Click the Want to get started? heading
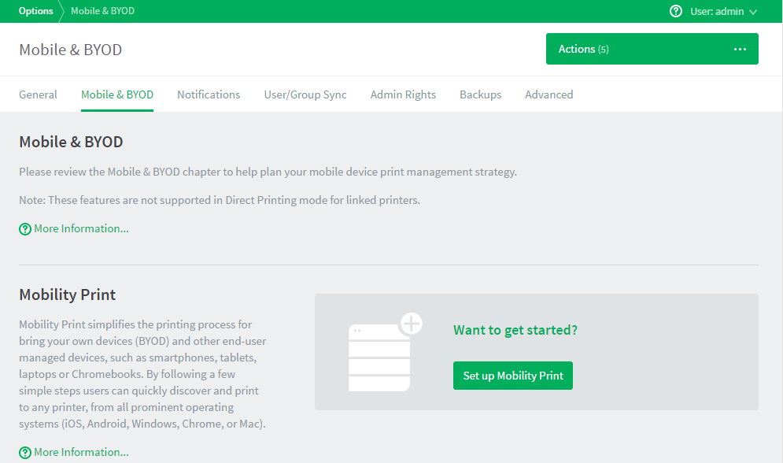This screenshot has height=463, width=783. pos(515,330)
